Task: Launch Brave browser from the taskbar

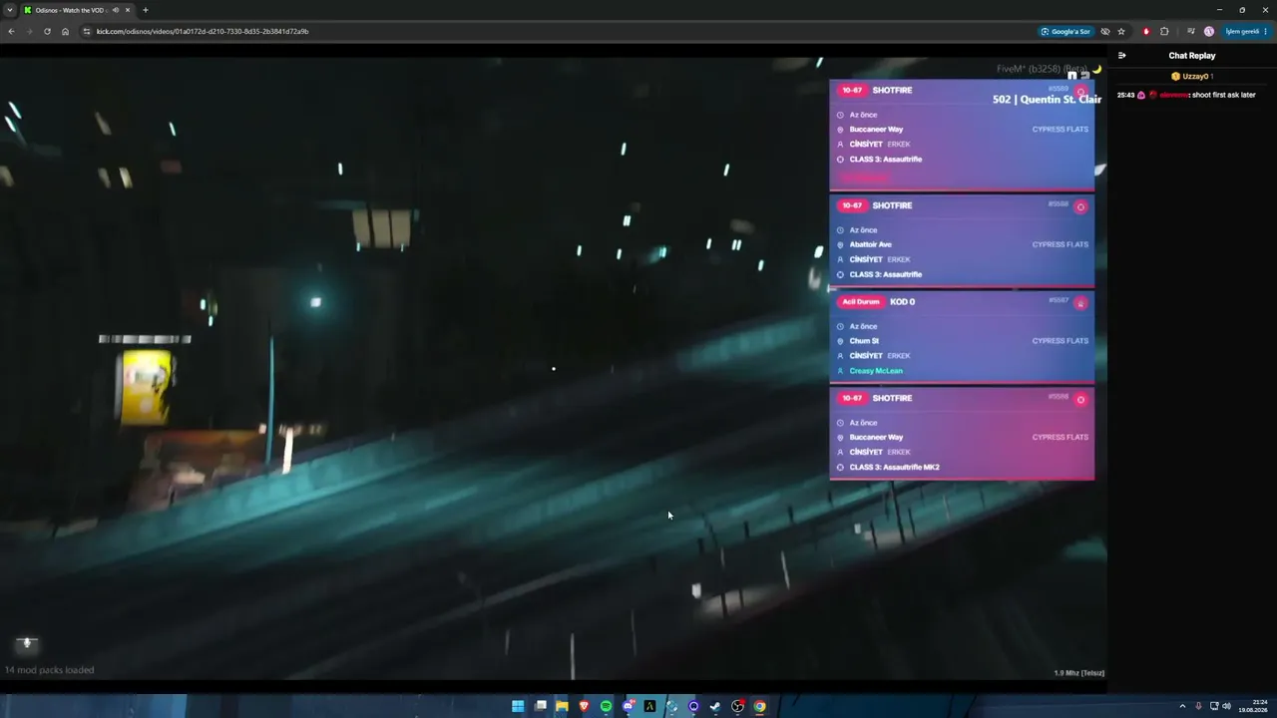Action: click(x=584, y=706)
